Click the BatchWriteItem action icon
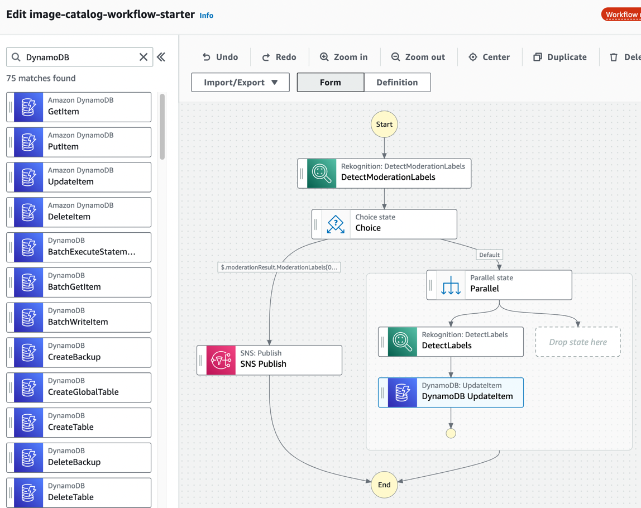 click(x=28, y=318)
